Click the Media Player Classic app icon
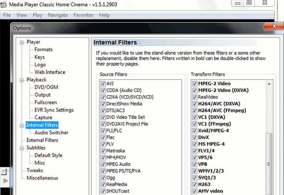 3,4
